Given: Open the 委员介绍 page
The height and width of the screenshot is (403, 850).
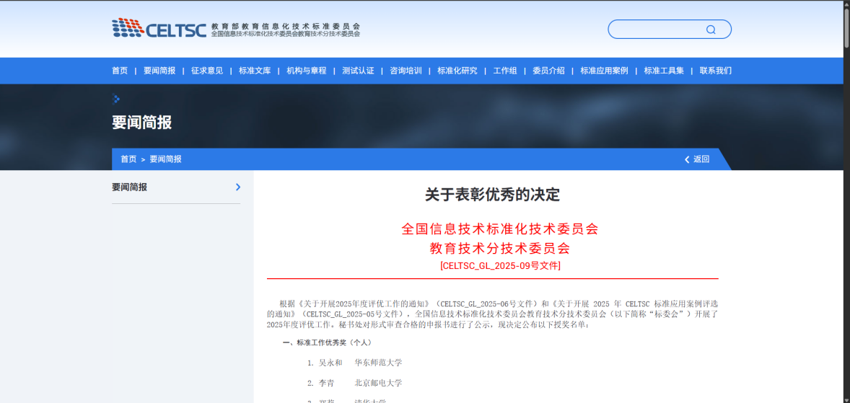Looking at the screenshot, I should click(x=548, y=71).
